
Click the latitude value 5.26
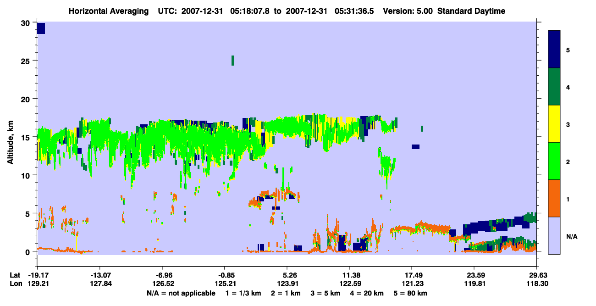click(287, 276)
